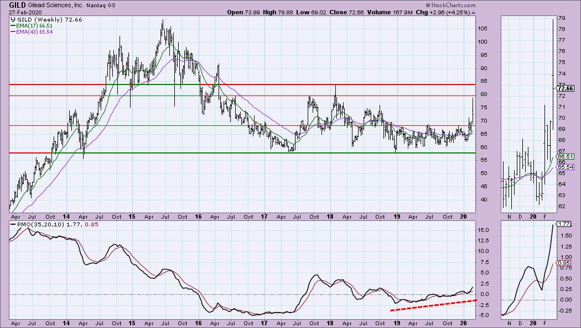Click the boxed 72.66 price tag in the zoom panel
The image size is (581, 328).
pos(566,88)
